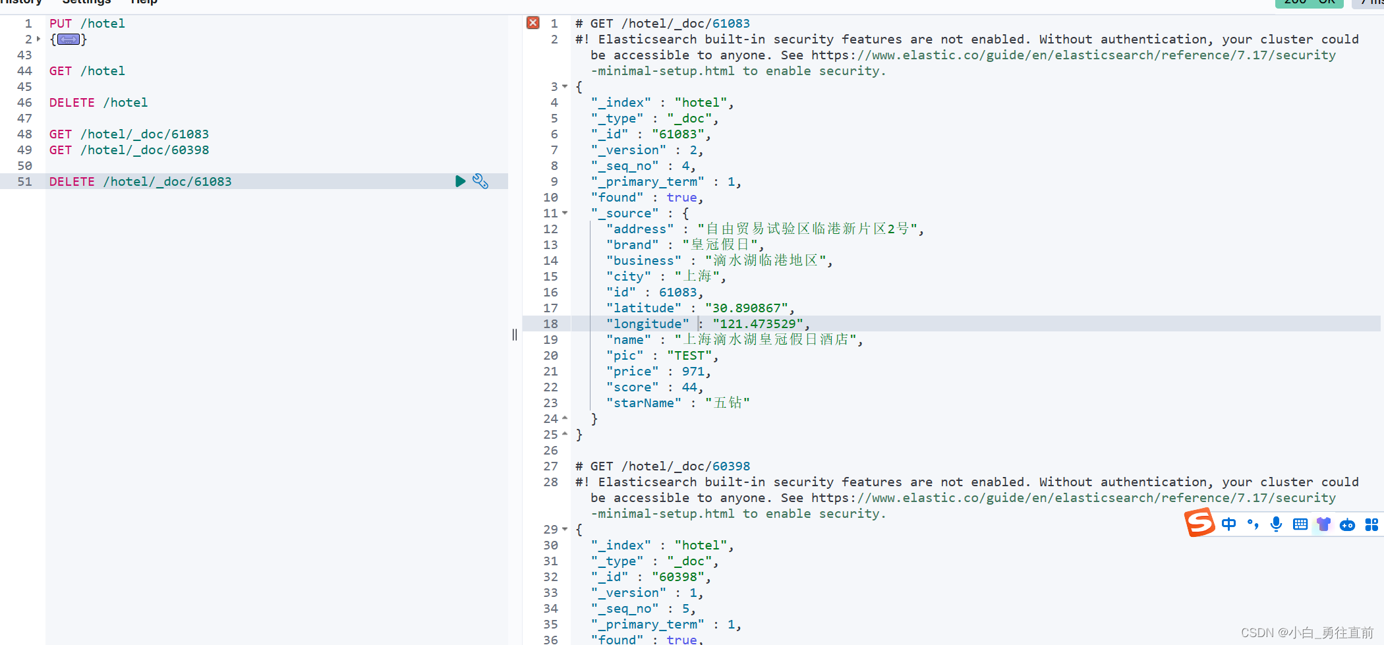Image resolution: width=1384 pixels, height=645 pixels.
Task: Click the "longitude" value 121.473529
Action: 758,323
